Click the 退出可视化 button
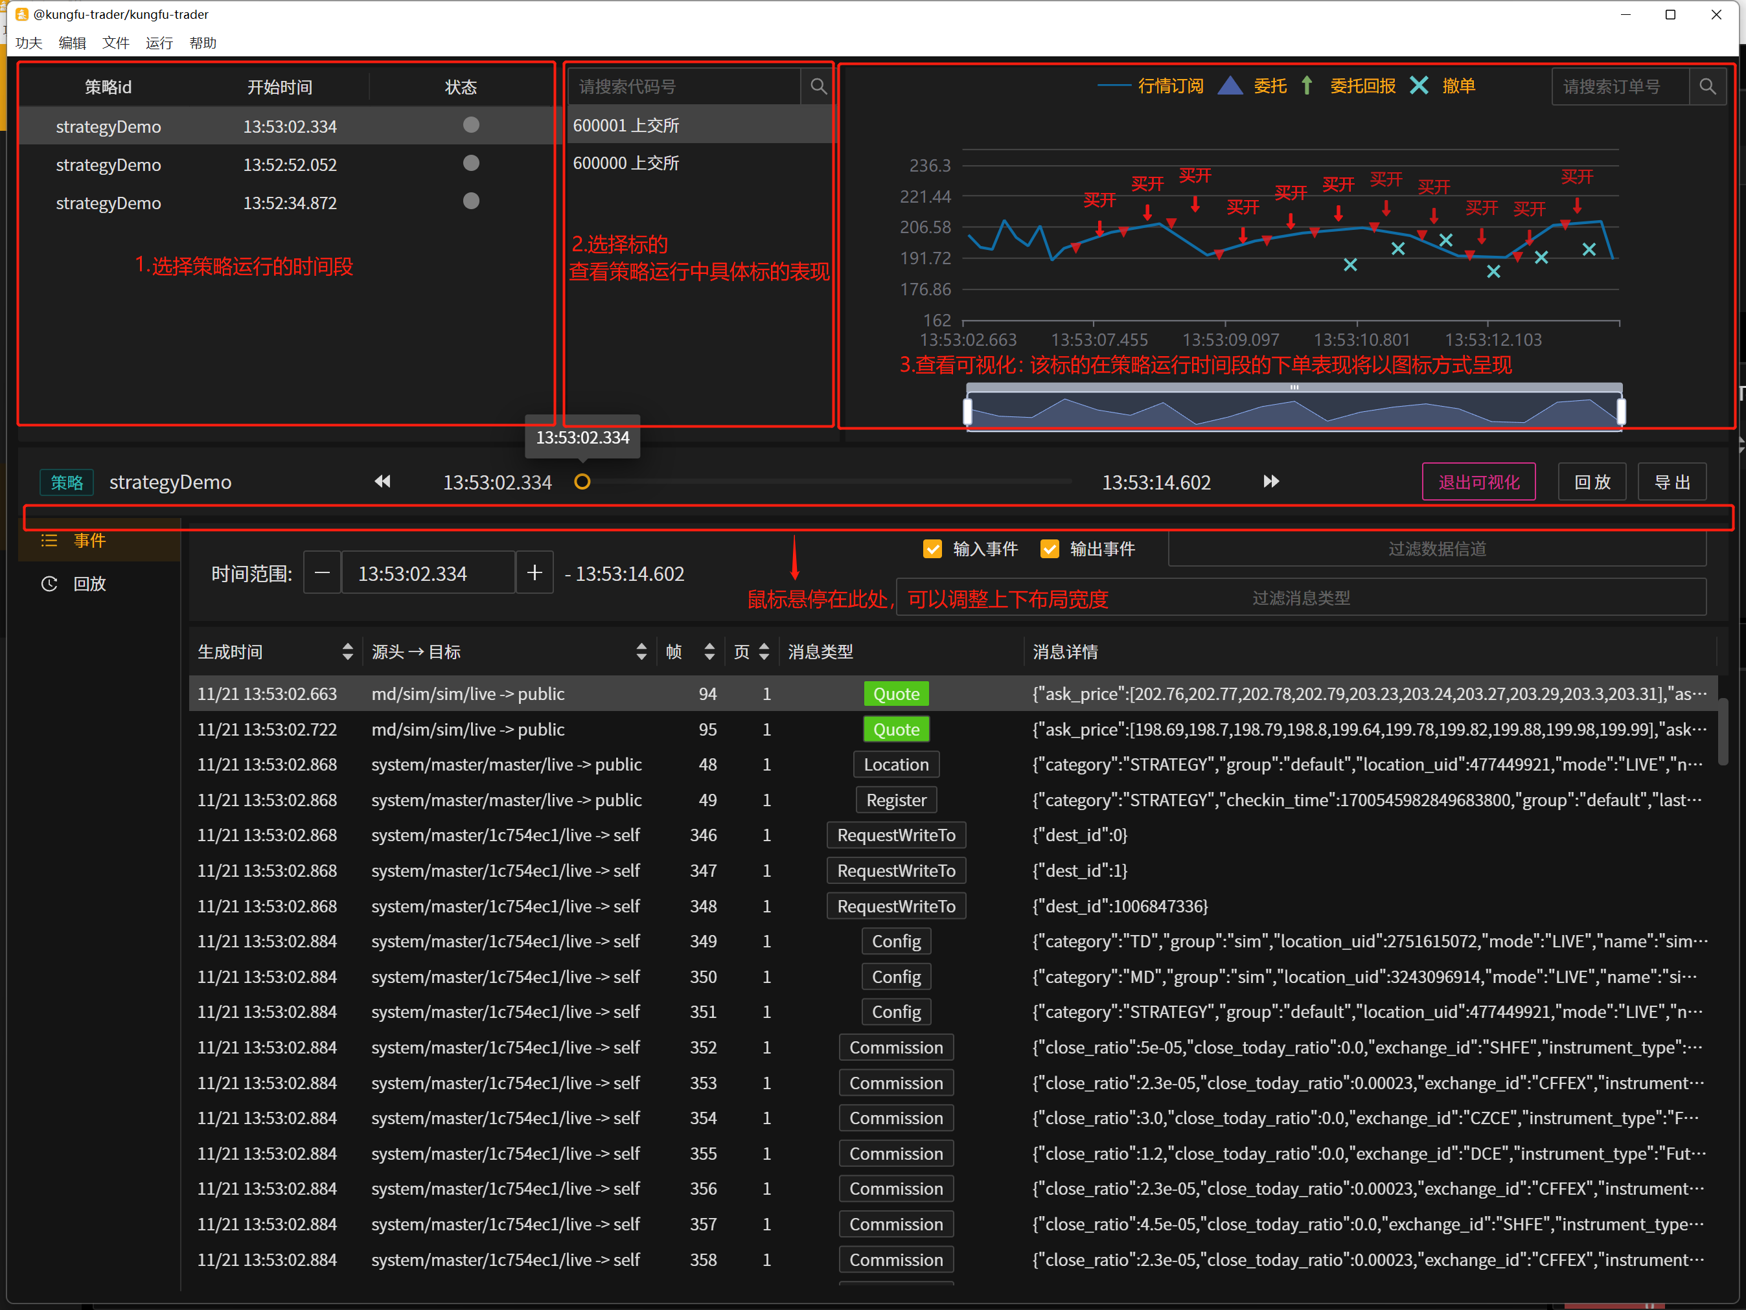1746x1310 pixels. (x=1478, y=481)
